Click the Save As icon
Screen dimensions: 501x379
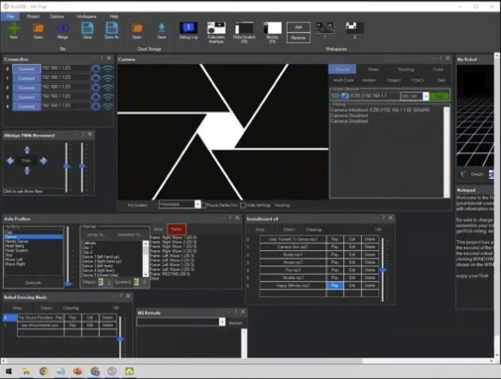click(112, 28)
